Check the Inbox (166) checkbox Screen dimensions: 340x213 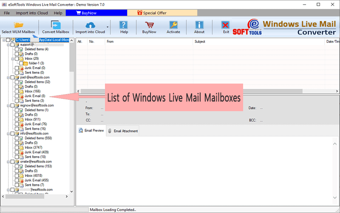pyautogui.click(x=17, y=91)
